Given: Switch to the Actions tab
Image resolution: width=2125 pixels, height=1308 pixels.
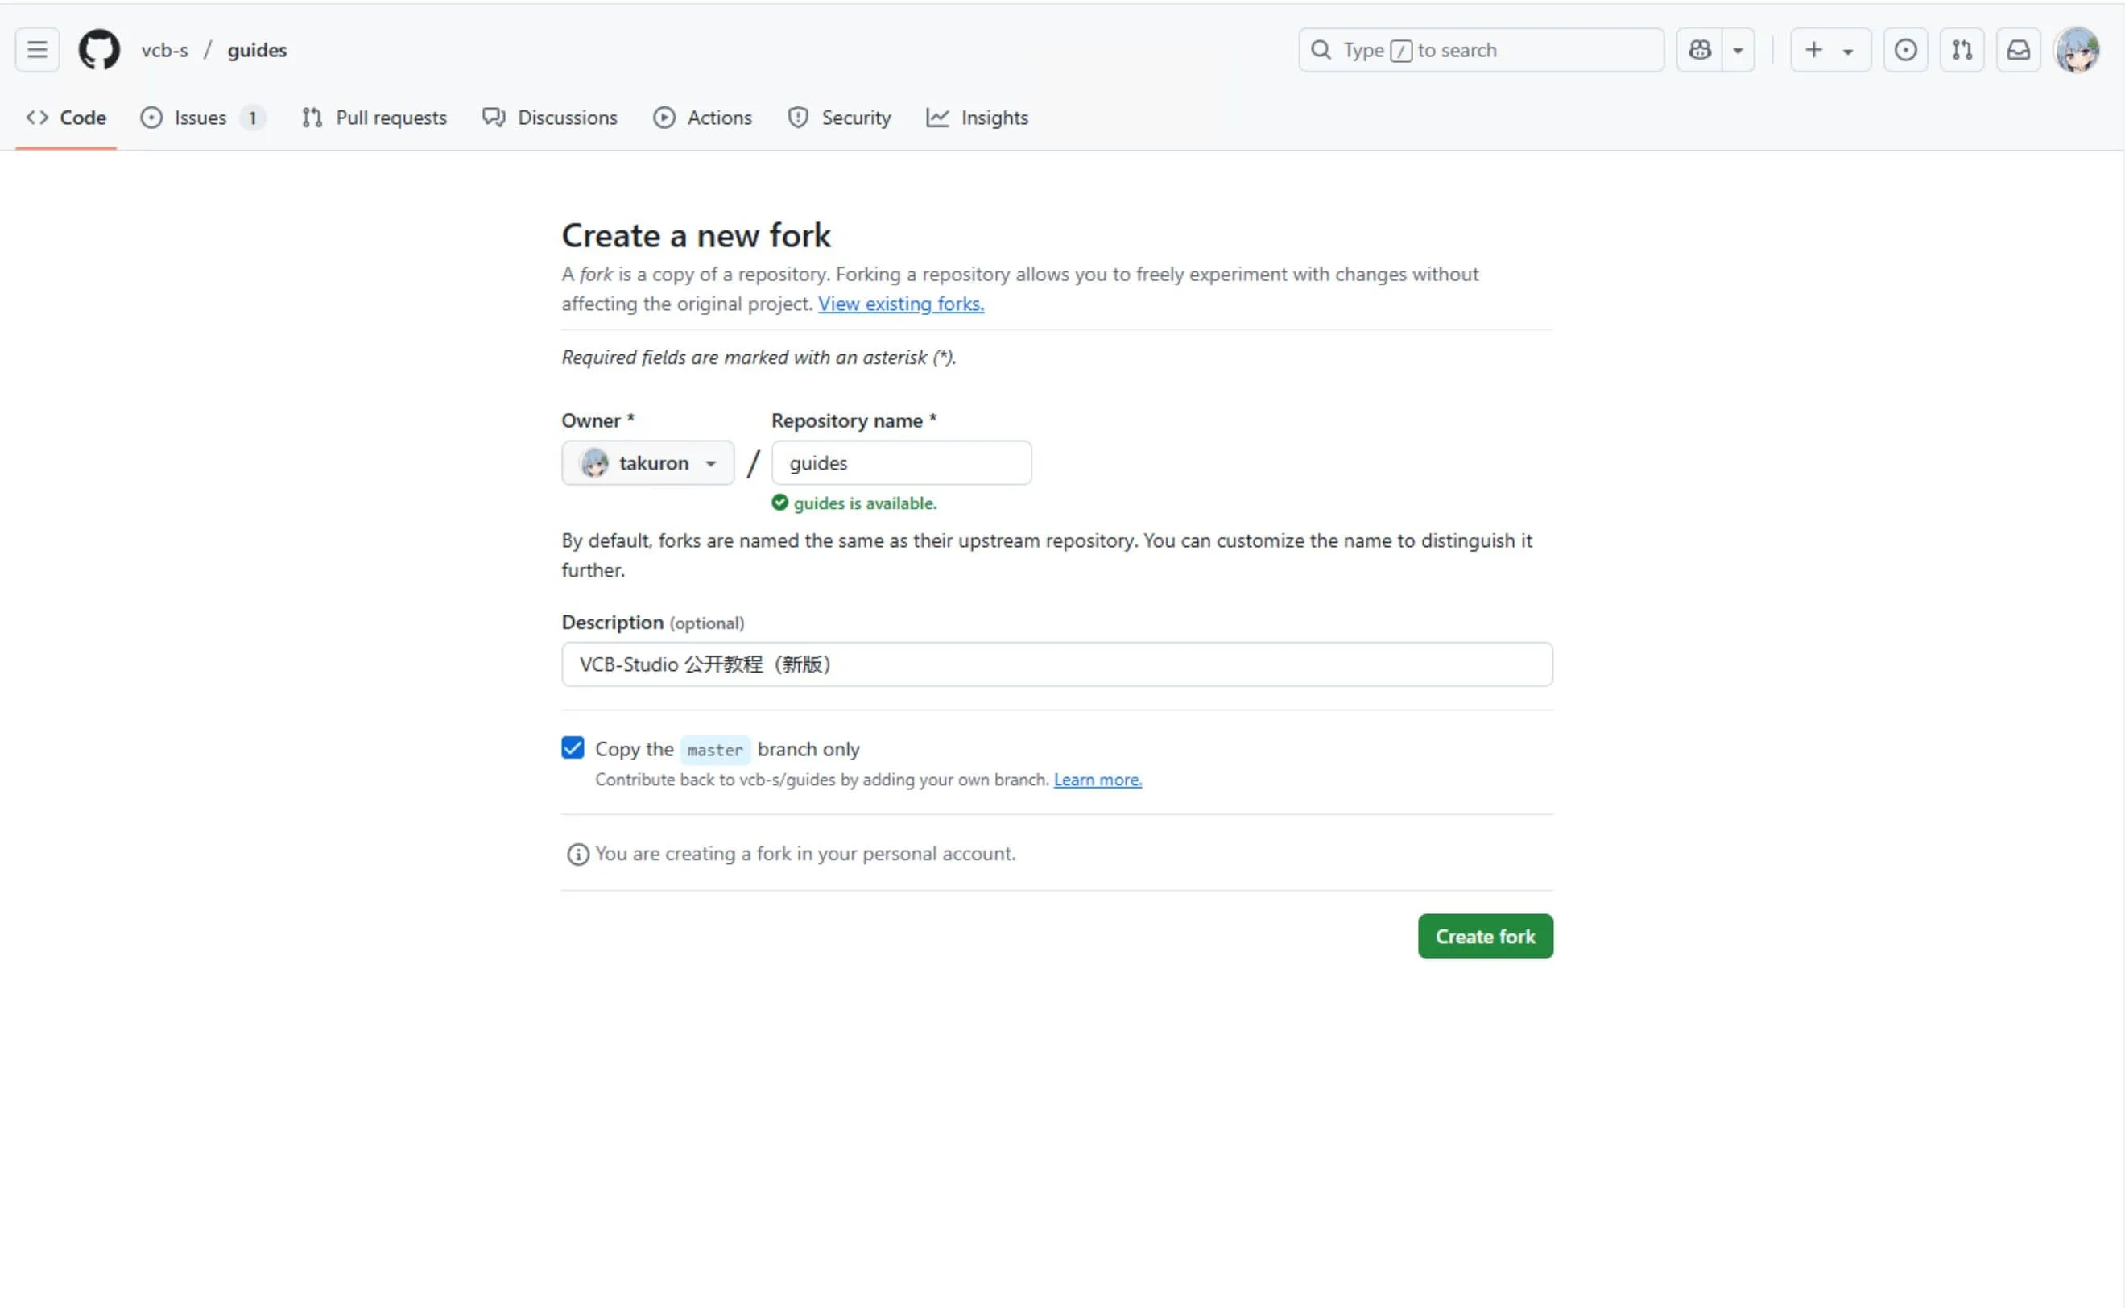Looking at the screenshot, I should (x=702, y=118).
